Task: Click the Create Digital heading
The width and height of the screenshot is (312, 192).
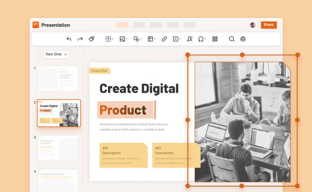Action: (139, 88)
